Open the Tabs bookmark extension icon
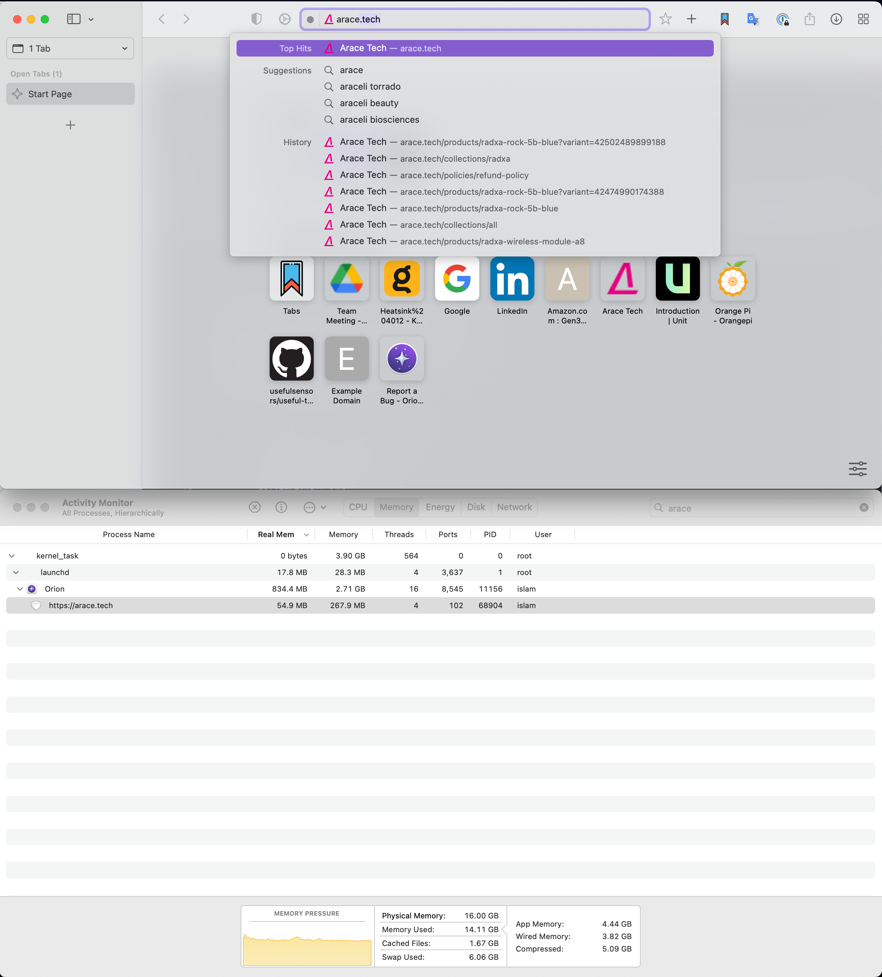This screenshot has height=977, width=882. coord(724,19)
